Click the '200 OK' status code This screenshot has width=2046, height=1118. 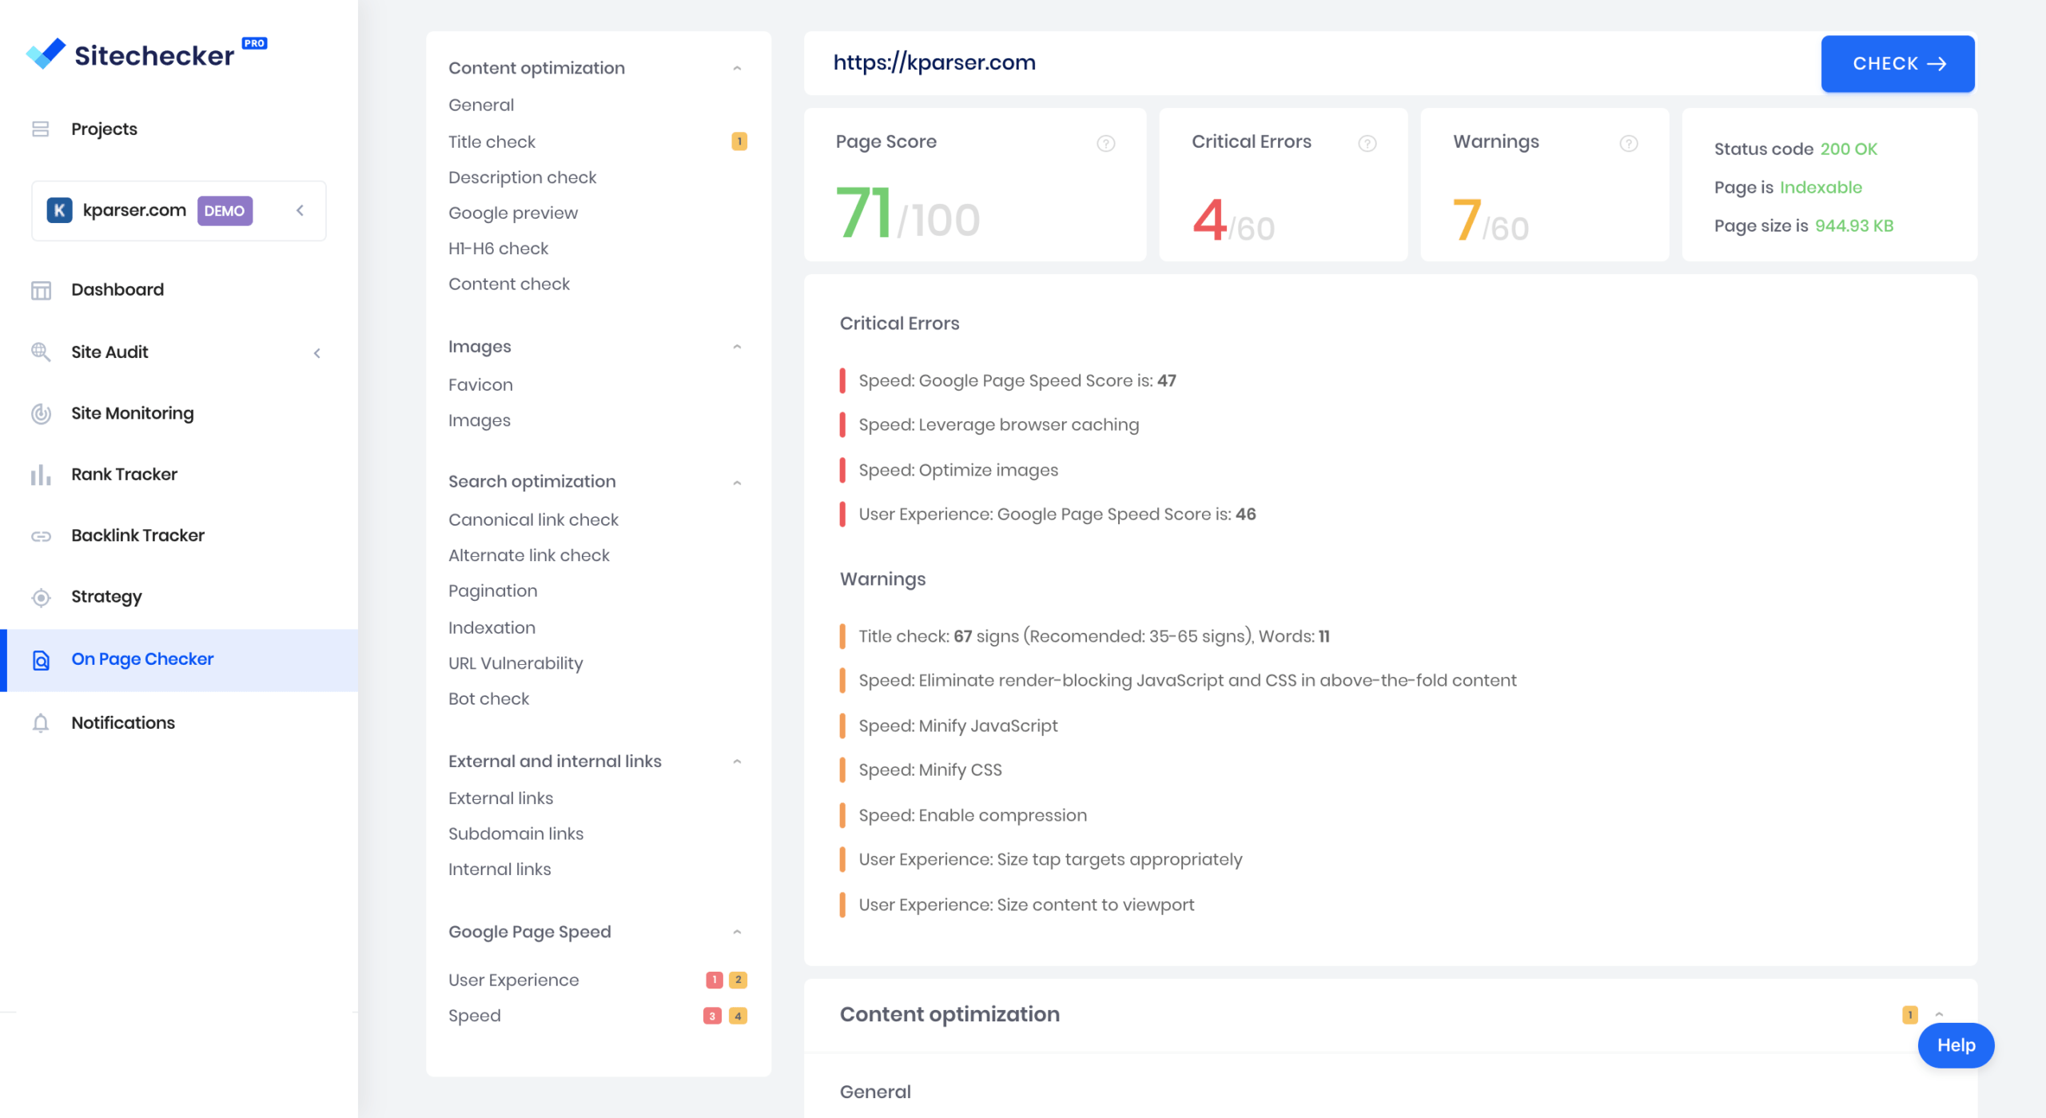tap(1848, 149)
